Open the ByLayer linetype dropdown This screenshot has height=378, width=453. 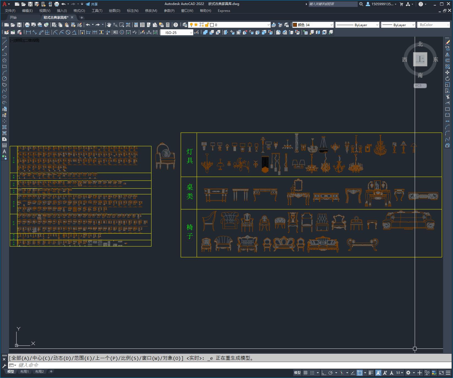pos(357,25)
